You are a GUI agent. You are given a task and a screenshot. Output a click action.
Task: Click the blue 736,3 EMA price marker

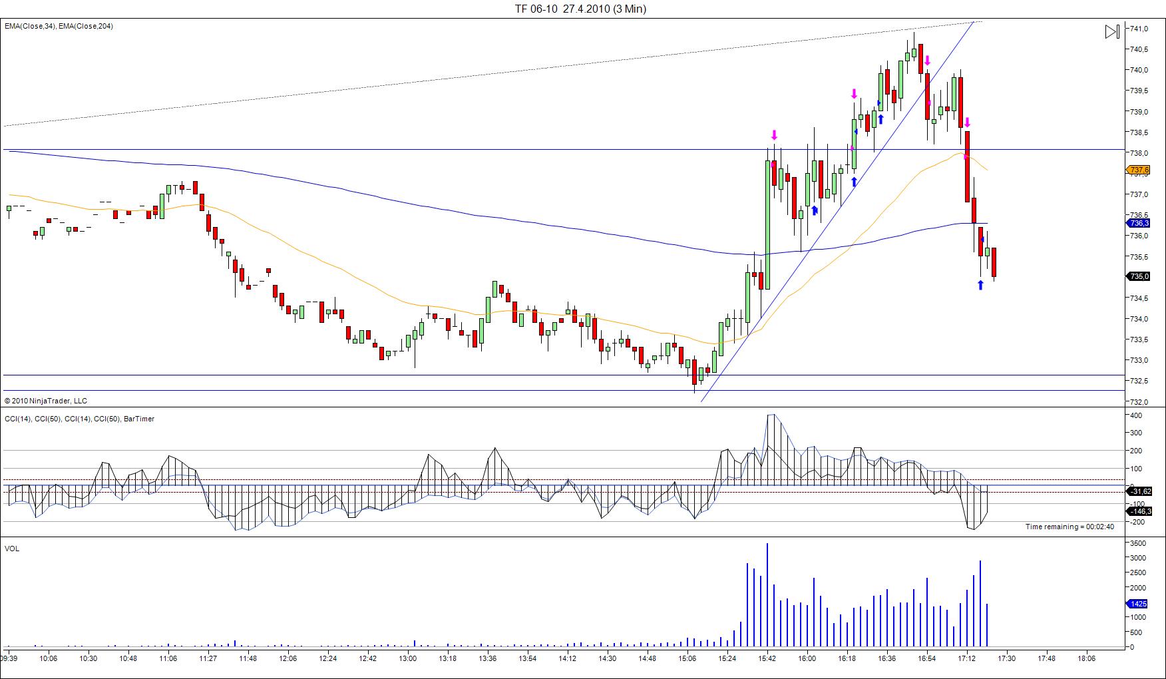(1139, 223)
